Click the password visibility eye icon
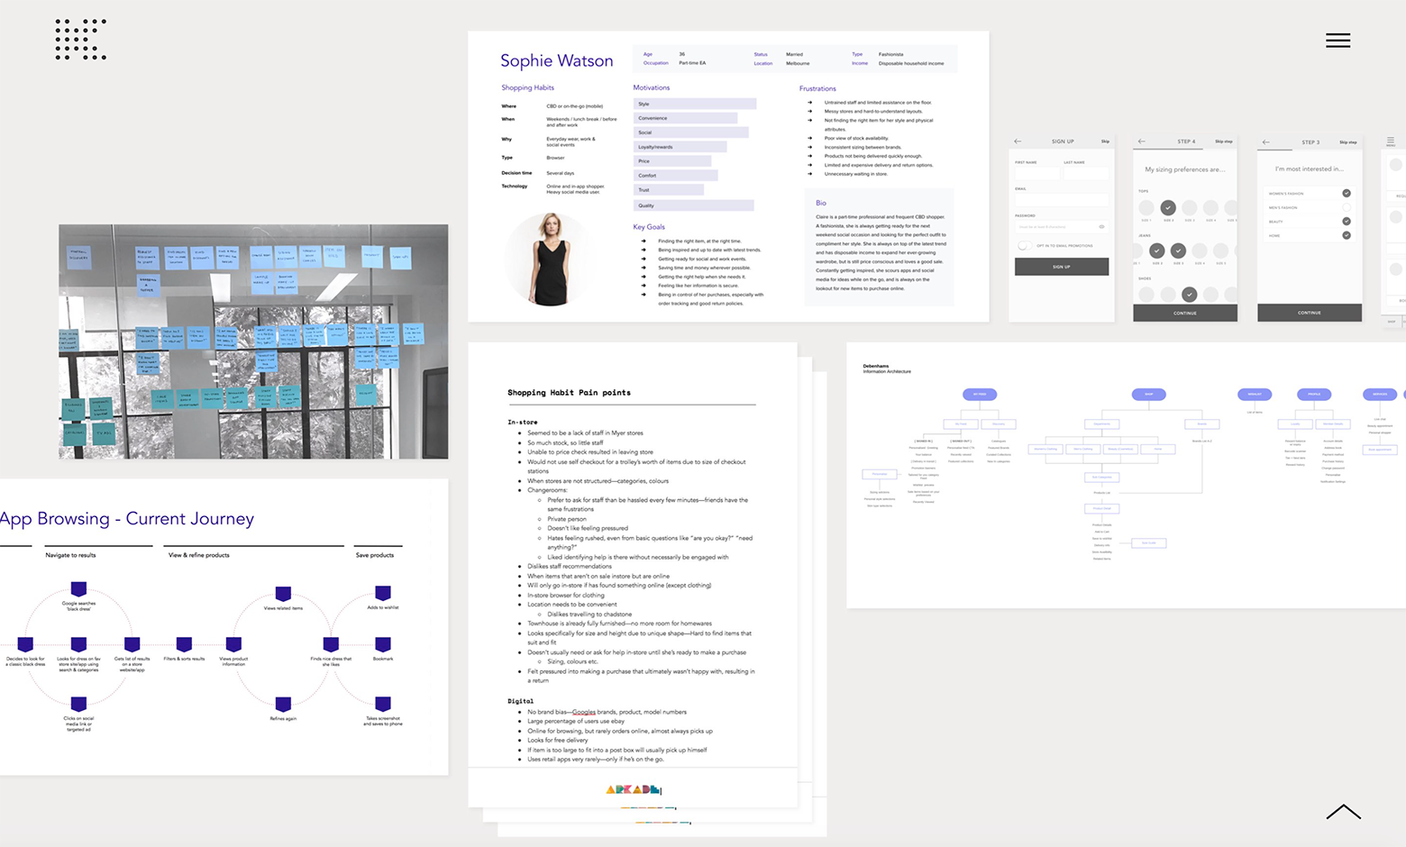The width and height of the screenshot is (1406, 847). click(x=1101, y=226)
